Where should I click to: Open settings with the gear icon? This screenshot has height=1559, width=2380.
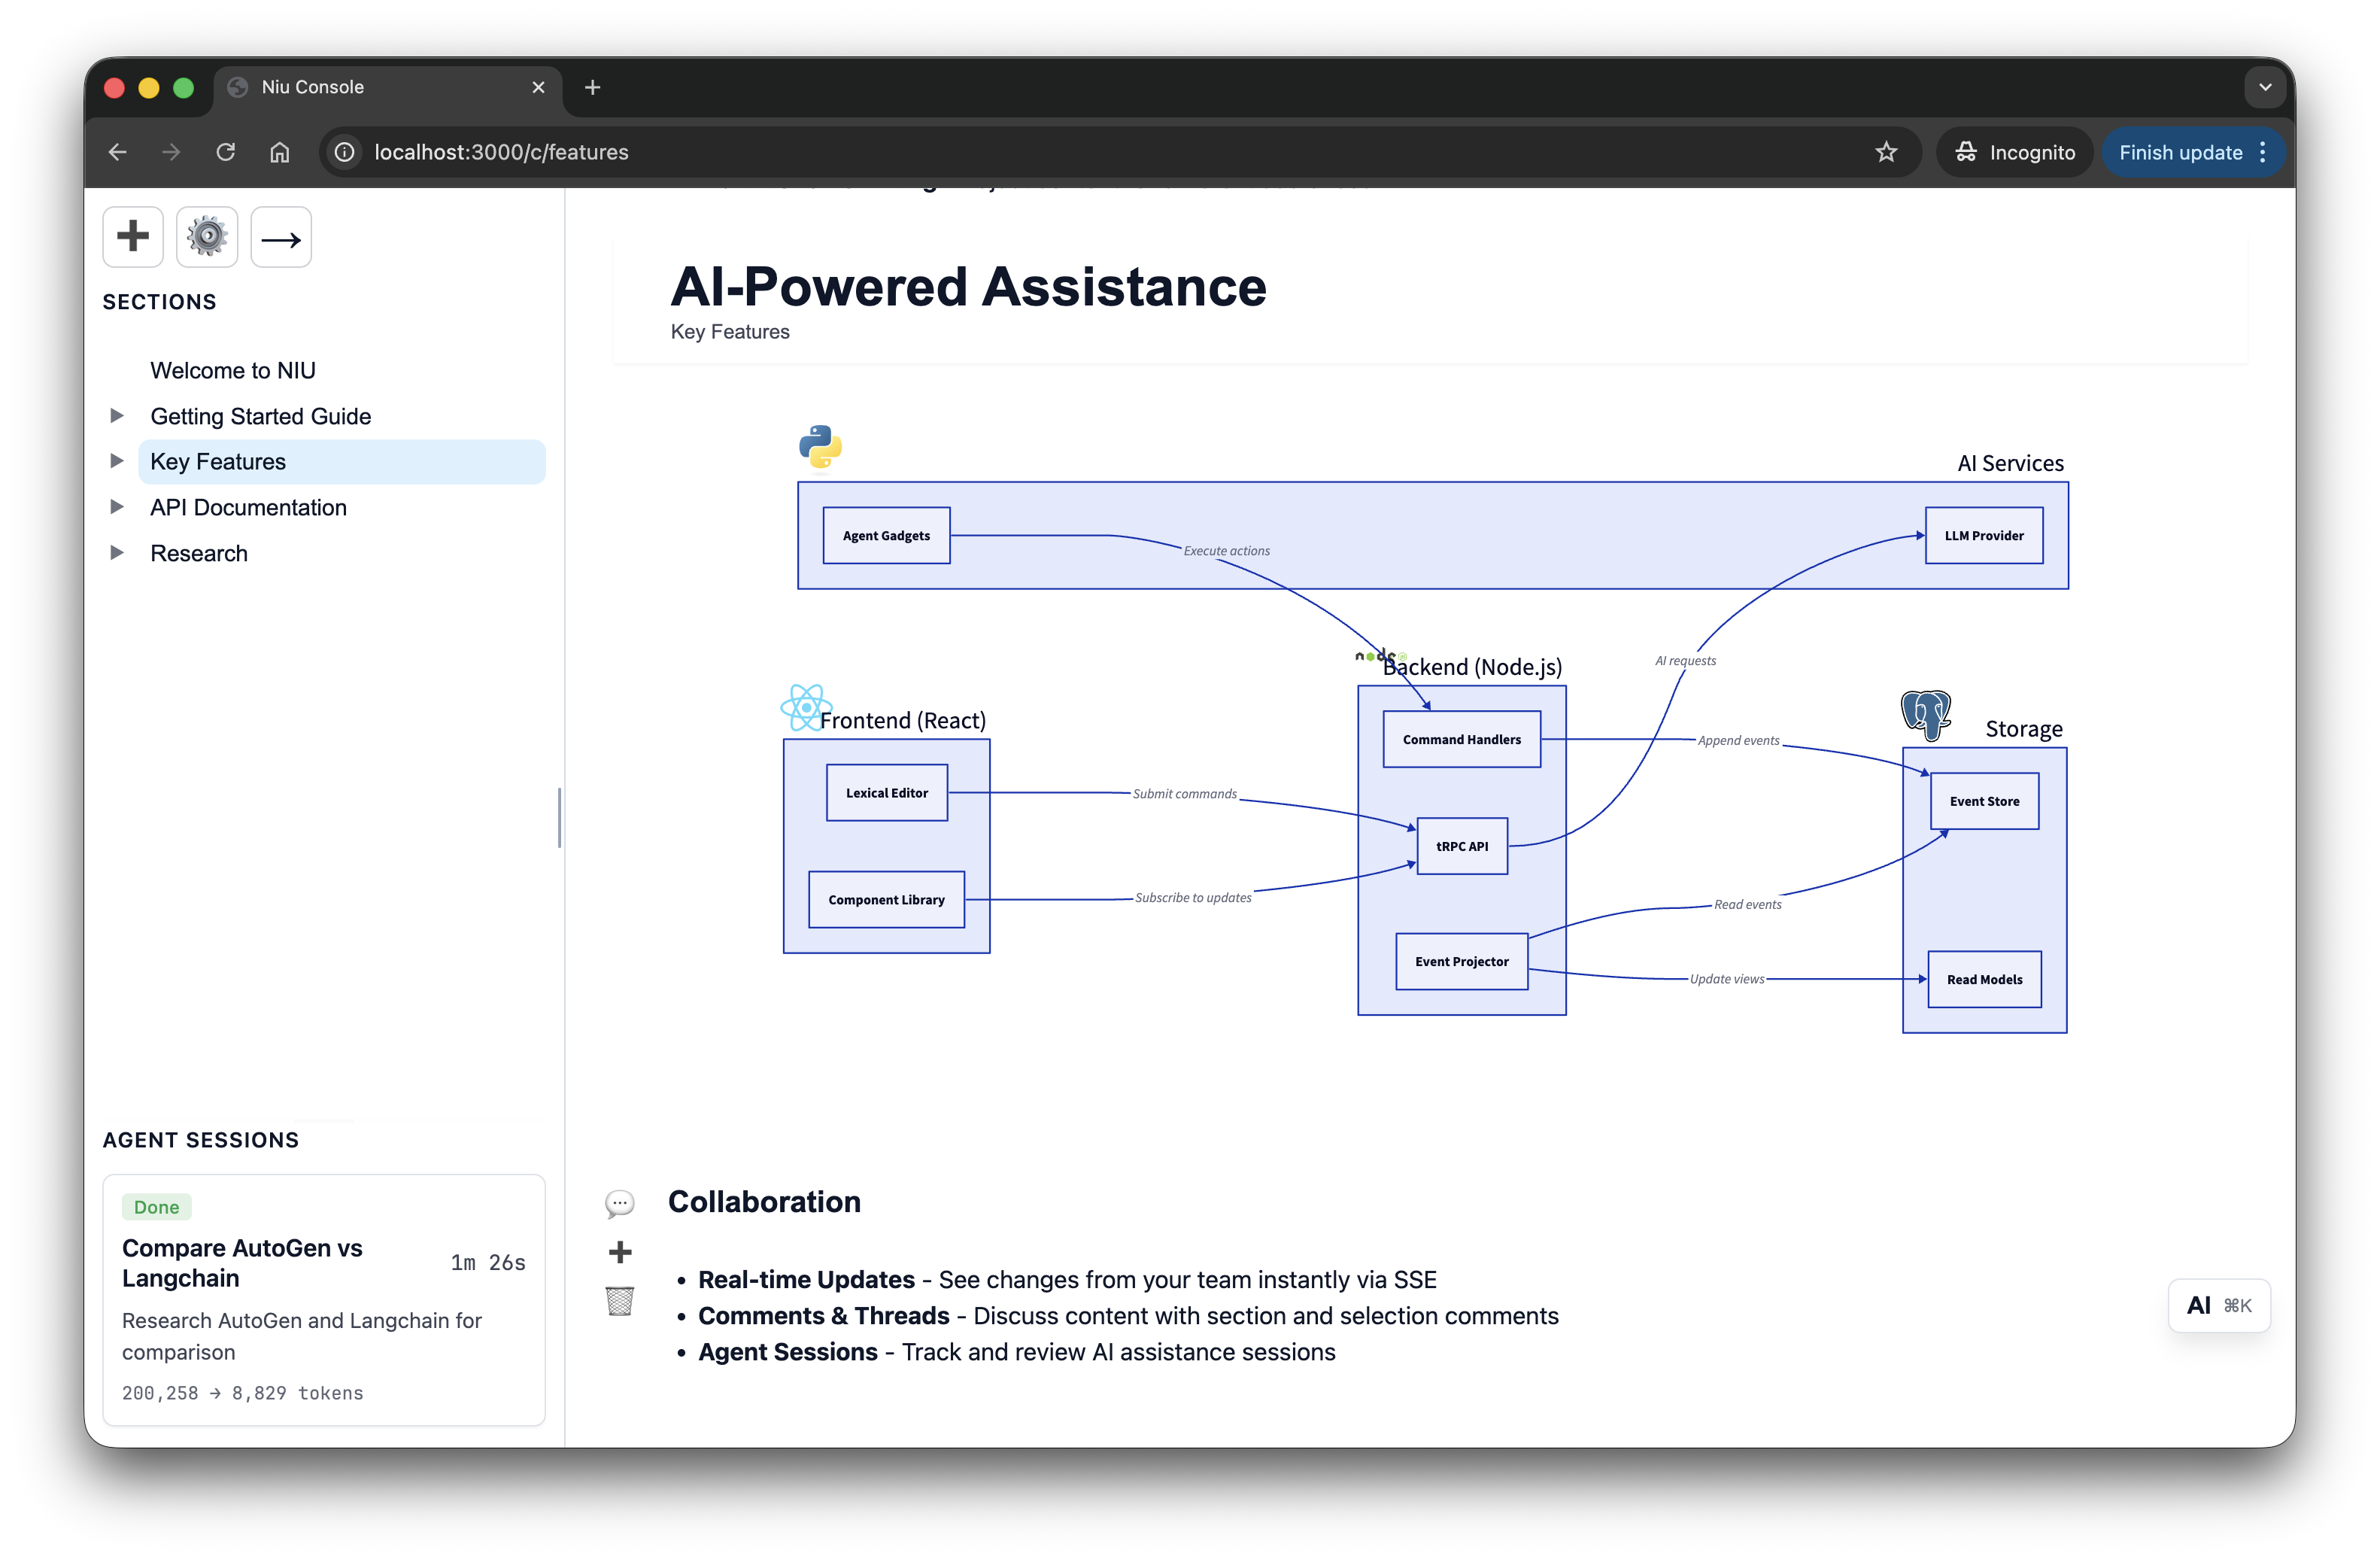pyautogui.click(x=207, y=237)
